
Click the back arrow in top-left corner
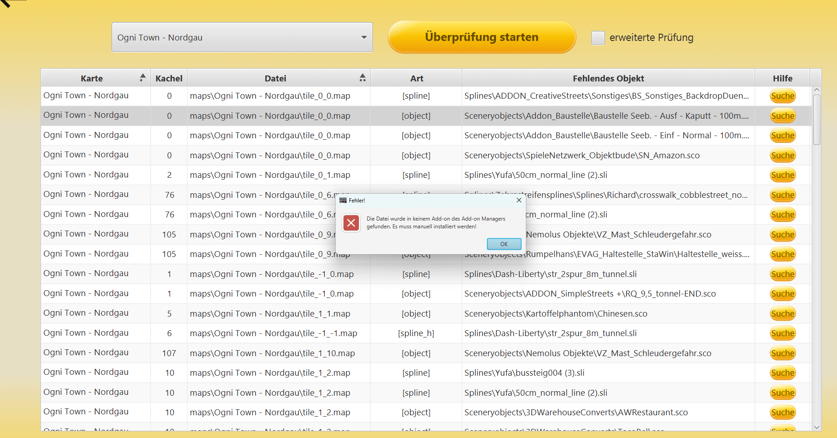[6, 4]
